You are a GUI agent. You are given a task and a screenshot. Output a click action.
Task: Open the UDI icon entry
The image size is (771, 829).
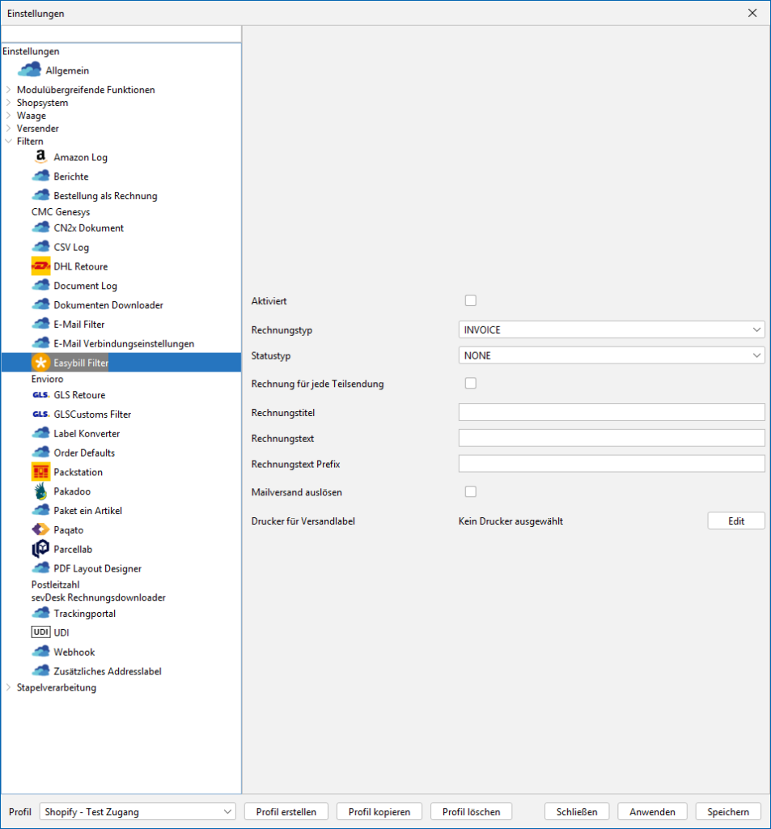pos(40,632)
